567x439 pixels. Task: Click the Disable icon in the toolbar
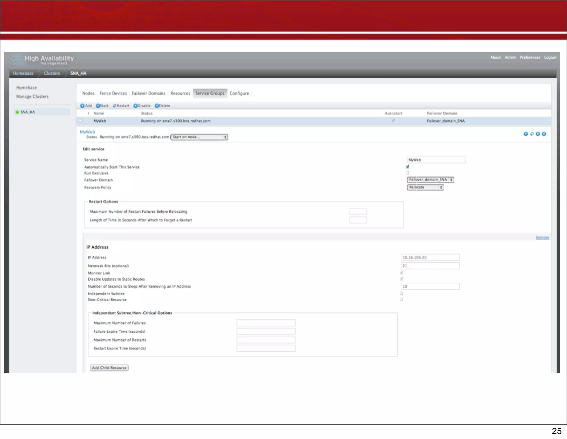(135, 106)
